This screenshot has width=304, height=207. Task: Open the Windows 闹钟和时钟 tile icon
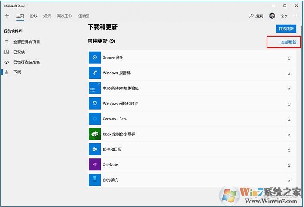pyautogui.click(x=95, y=103)
